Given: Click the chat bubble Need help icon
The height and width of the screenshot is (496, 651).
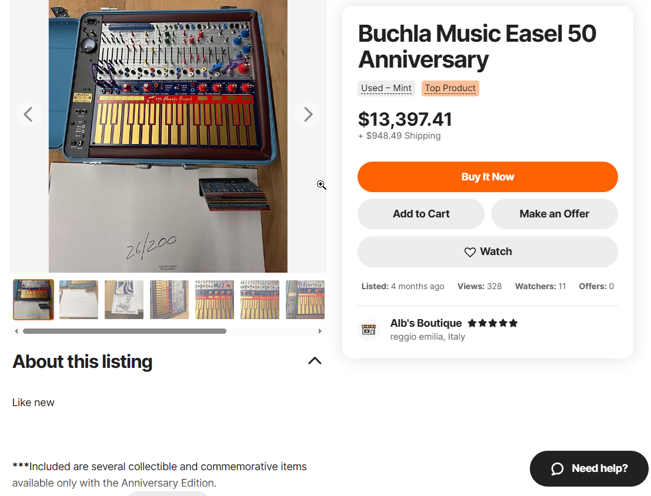Looking at the screenshot, I should [557, 468].
